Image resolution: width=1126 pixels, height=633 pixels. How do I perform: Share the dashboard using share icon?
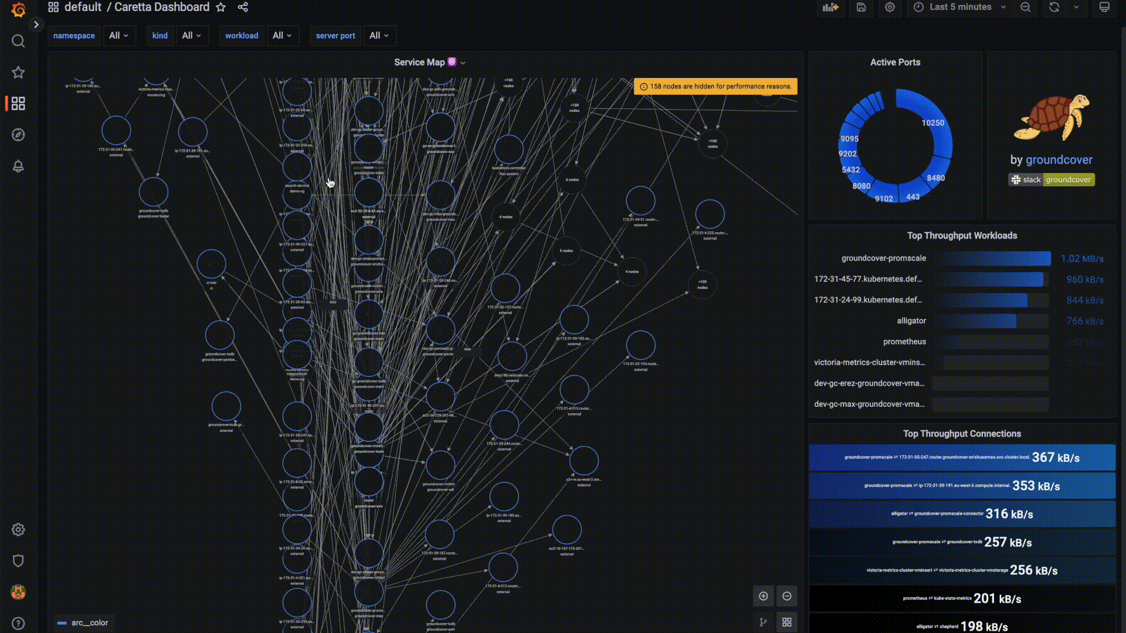click(243, 7)
